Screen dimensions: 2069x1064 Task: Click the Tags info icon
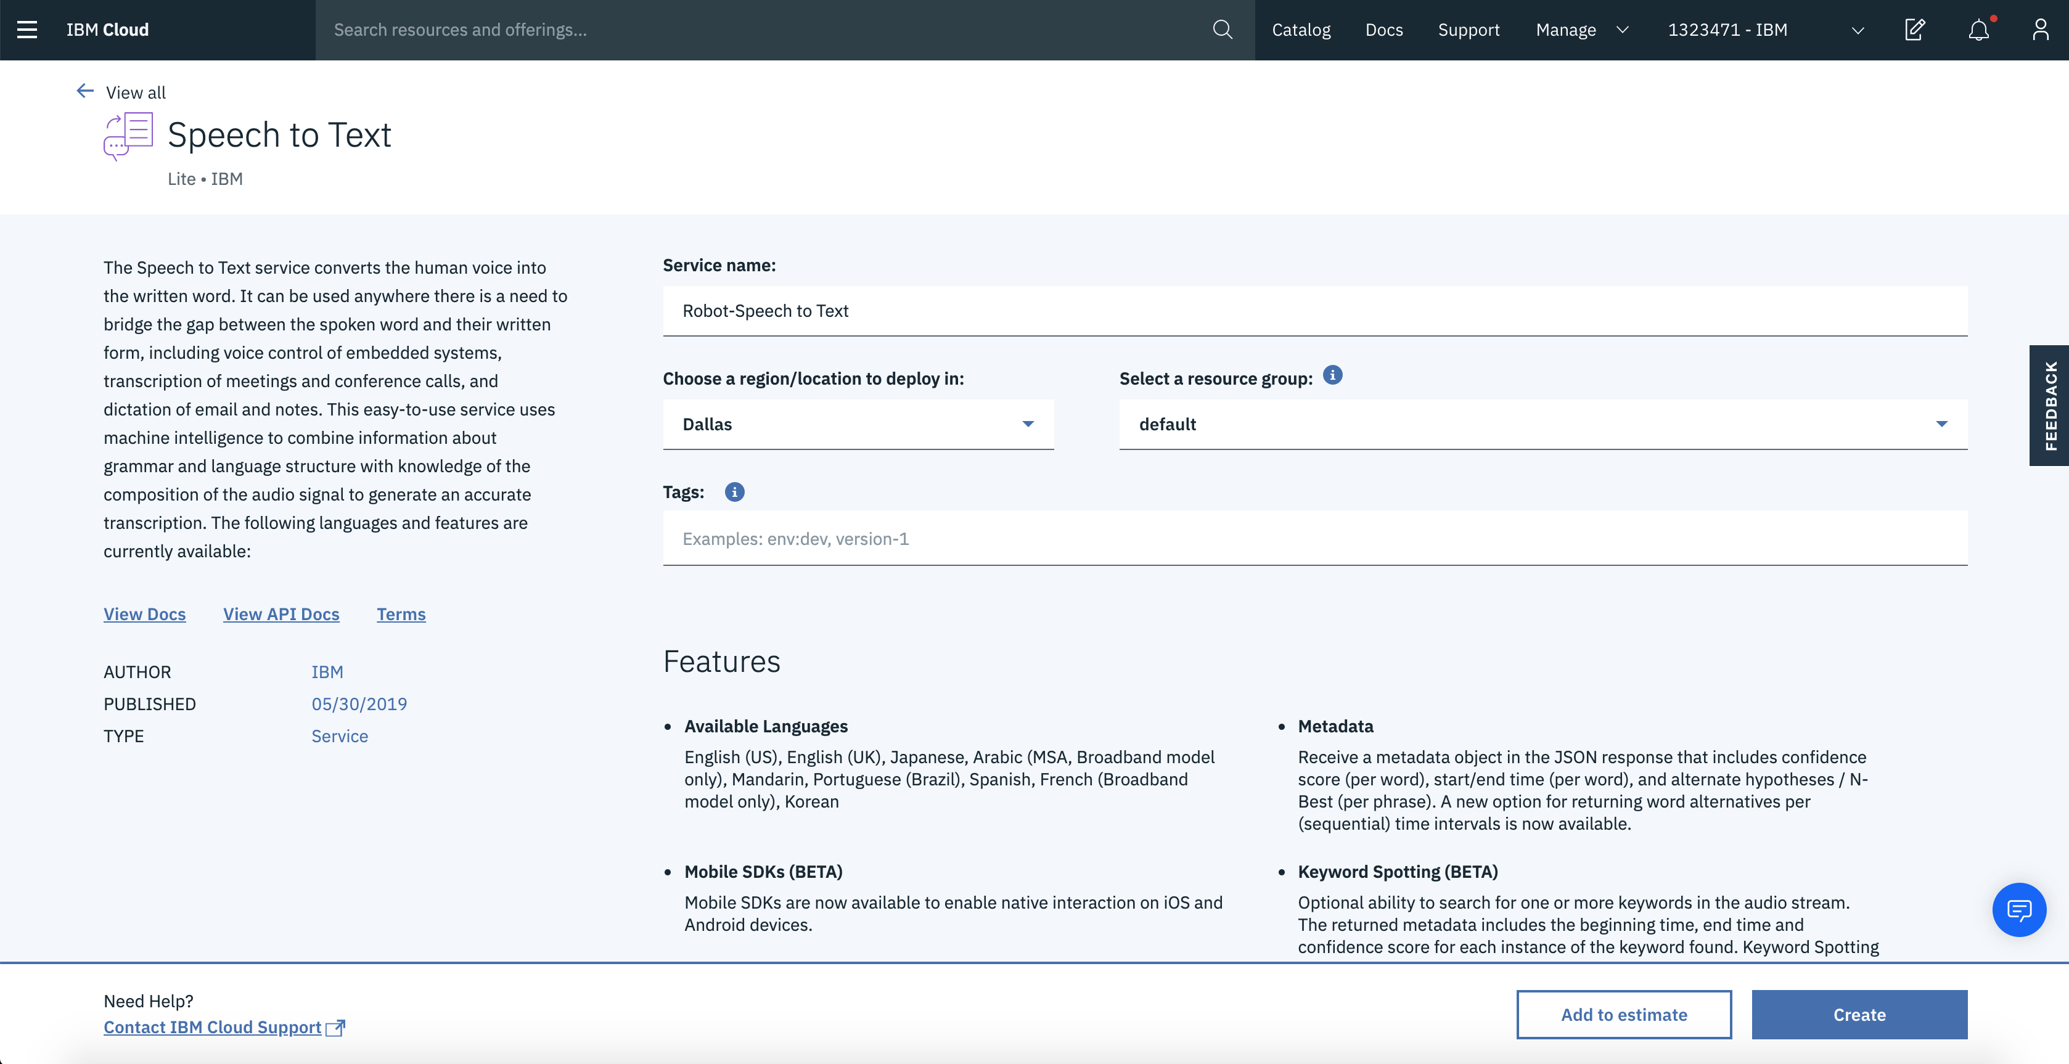coord(734,493)
